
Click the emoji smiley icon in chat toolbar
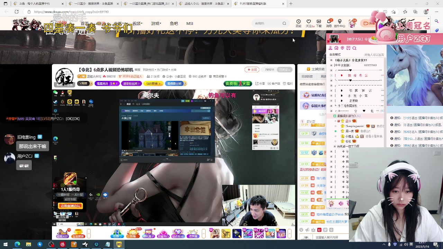(x=301, y=230)
